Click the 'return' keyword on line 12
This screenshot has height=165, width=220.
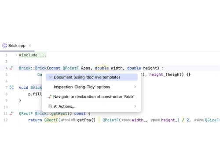35,120
